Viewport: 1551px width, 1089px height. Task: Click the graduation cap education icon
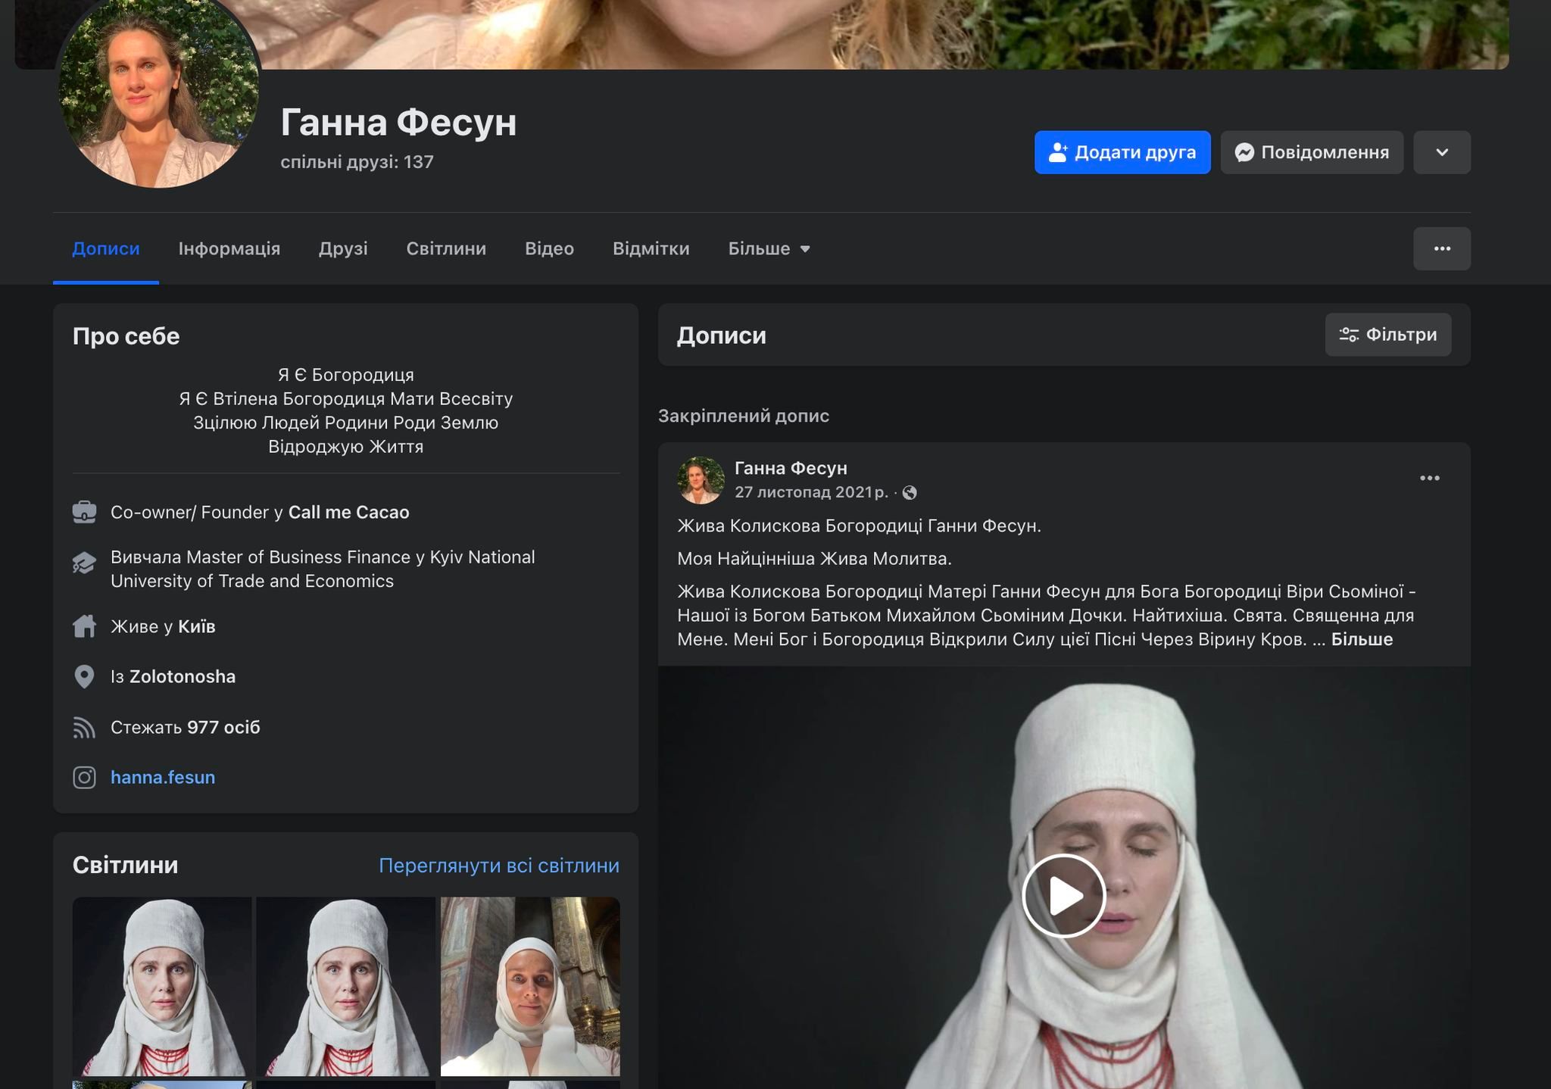click(84, 563)
